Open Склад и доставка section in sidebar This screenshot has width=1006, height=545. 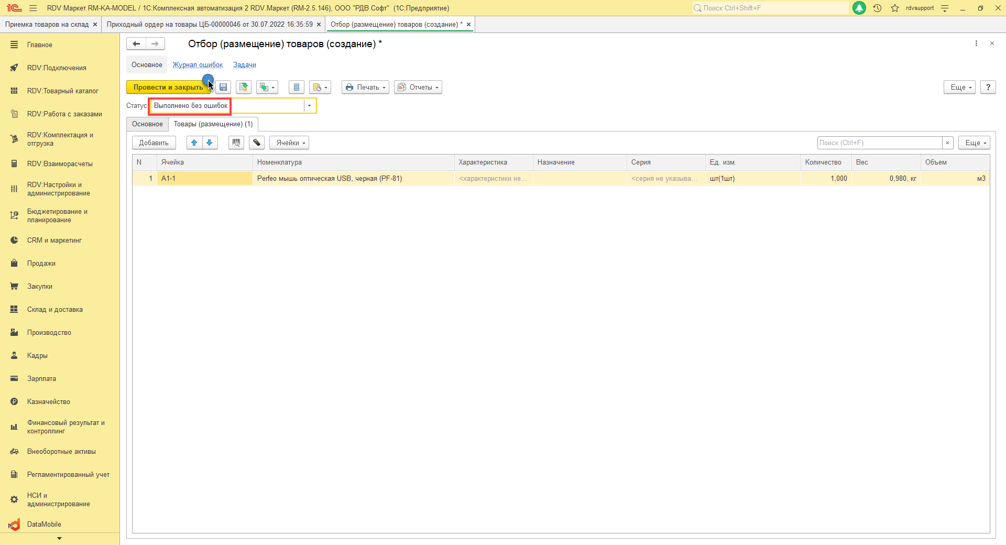click(x=55, y=310)
